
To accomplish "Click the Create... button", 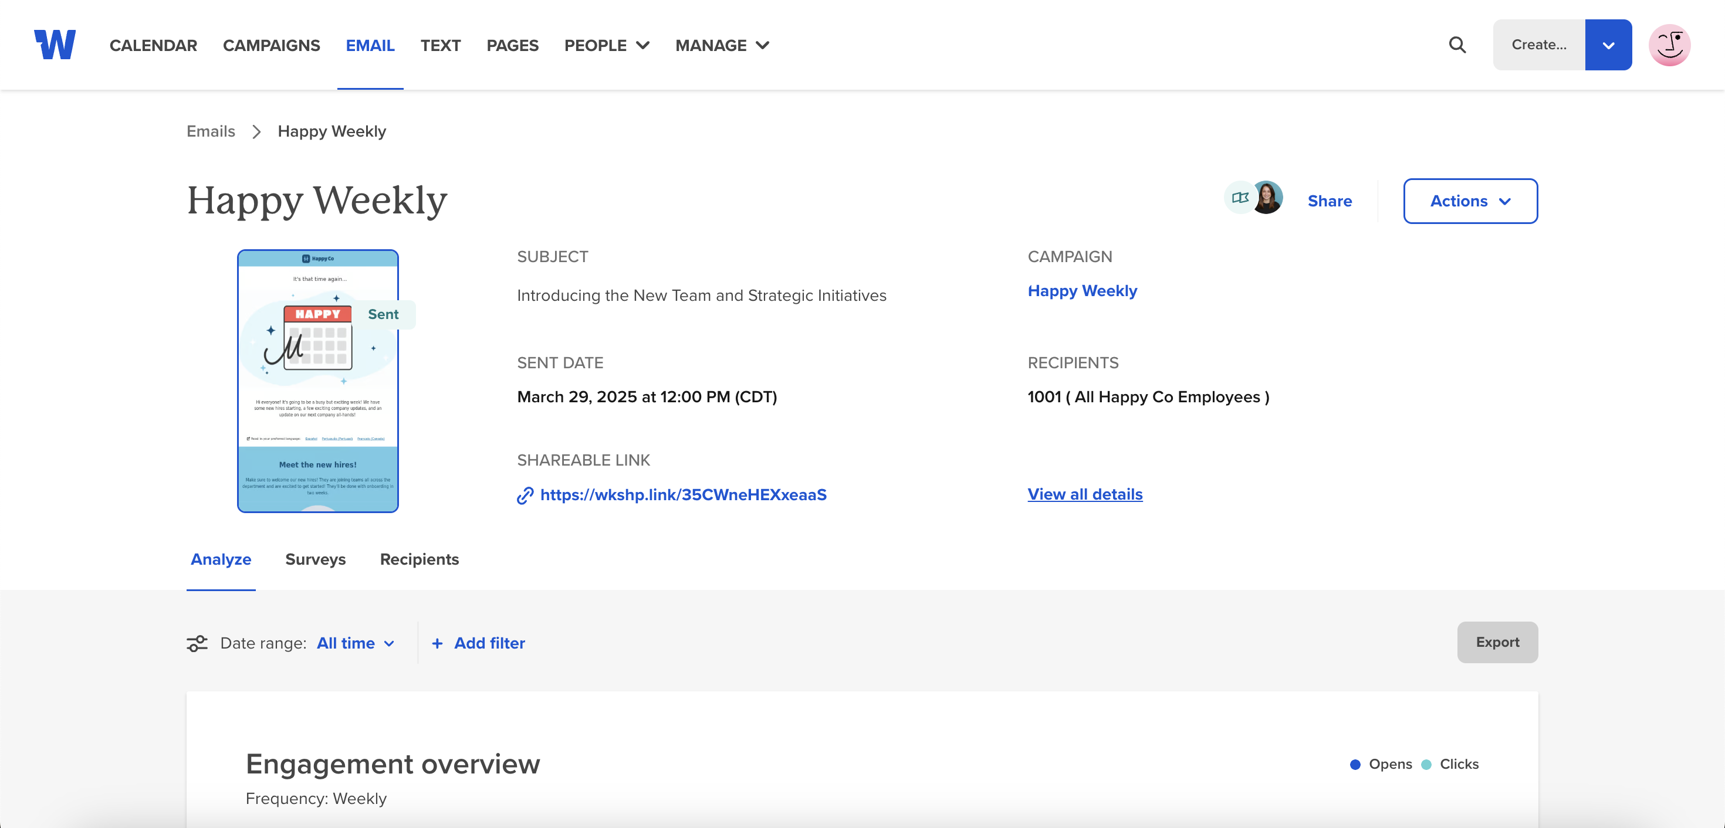I will click(1539, 45).
